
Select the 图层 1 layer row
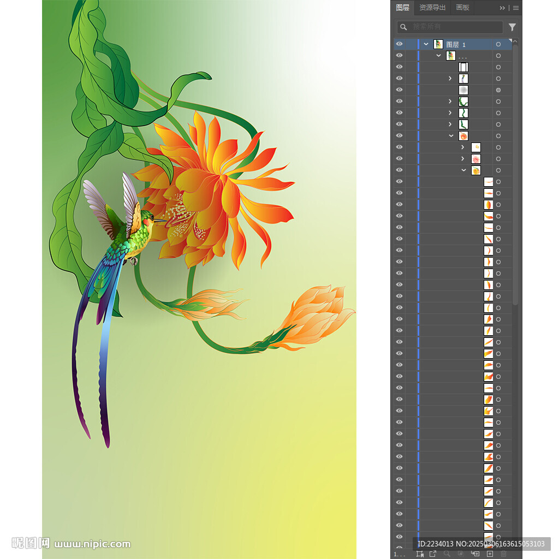point(453,44)
